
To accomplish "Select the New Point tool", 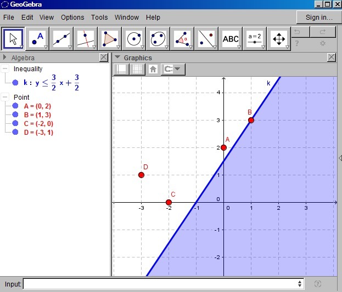I will 37,39.
